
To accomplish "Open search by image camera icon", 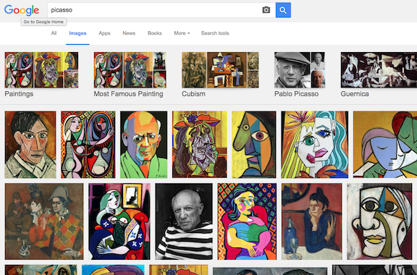I will pos(266,10).
